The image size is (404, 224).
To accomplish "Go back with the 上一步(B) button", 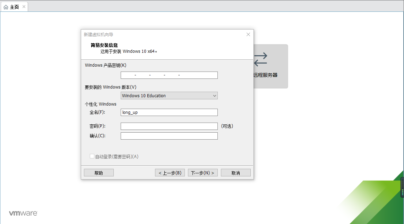I will tap(170, 173).
